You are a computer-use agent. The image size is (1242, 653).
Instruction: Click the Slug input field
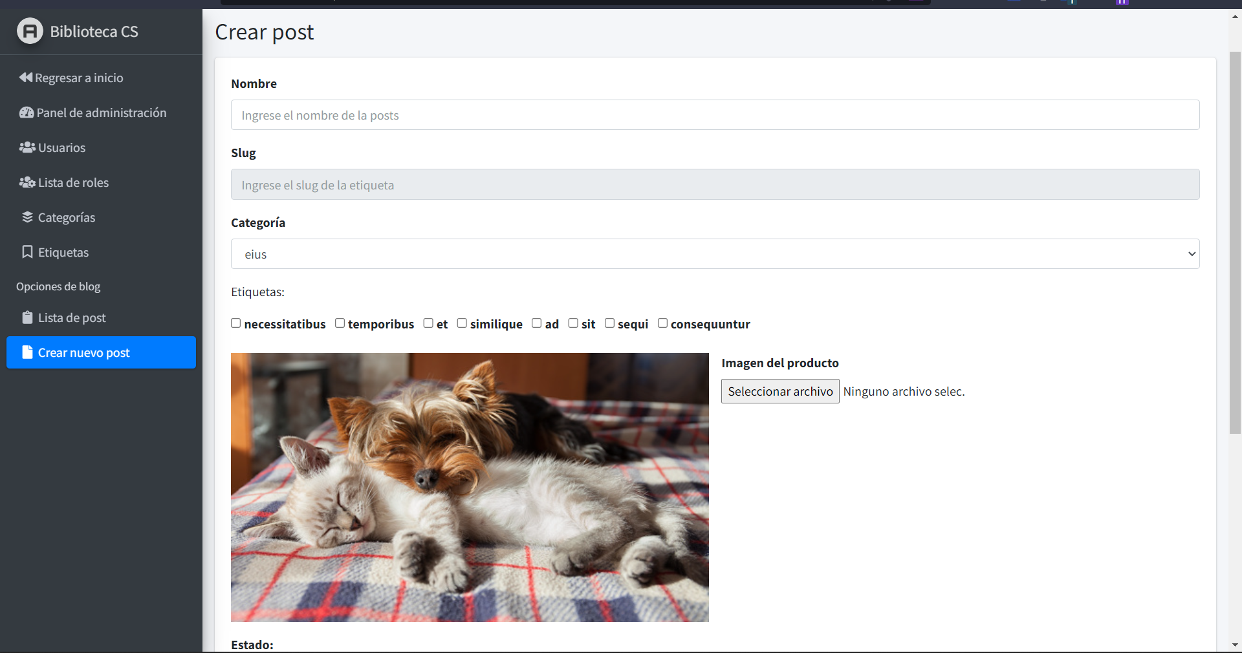pos(715,185)
